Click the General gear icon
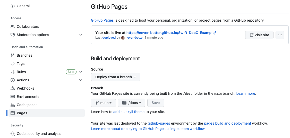Viewport: 290px width, 138px height. point(13,6)
